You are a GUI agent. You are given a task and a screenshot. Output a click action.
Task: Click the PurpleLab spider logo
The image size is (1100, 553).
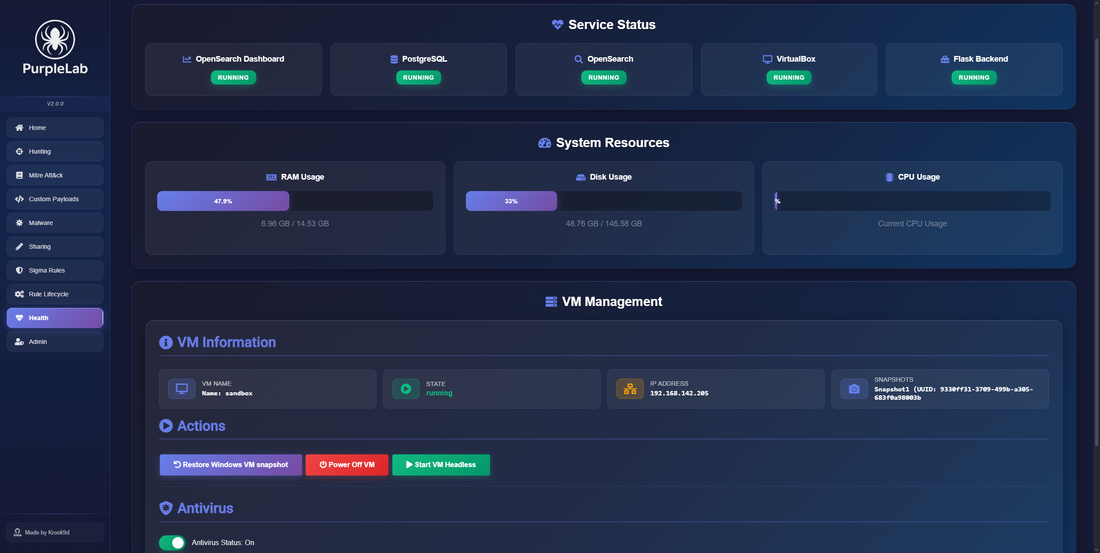[x=55, y=40]
